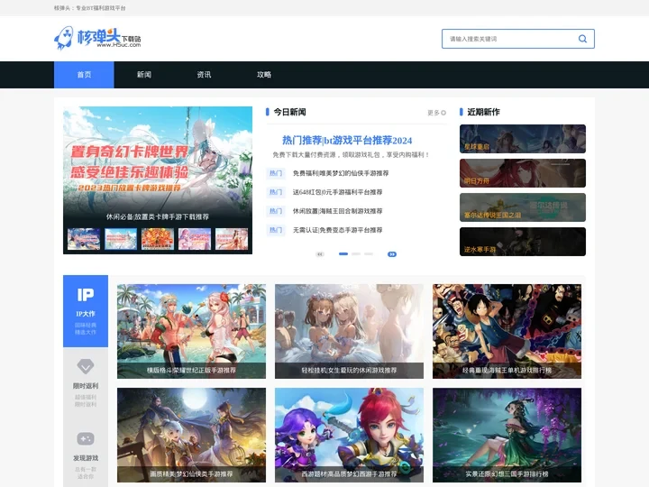Open the 新闻 navigation tab
The width and height of the screenshot is (649, 487).
pyautogui.click(x=144, y=75)
